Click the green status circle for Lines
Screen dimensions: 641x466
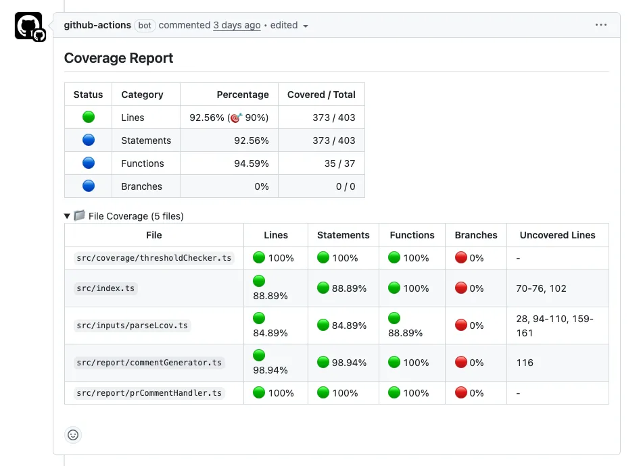(88, 117)
